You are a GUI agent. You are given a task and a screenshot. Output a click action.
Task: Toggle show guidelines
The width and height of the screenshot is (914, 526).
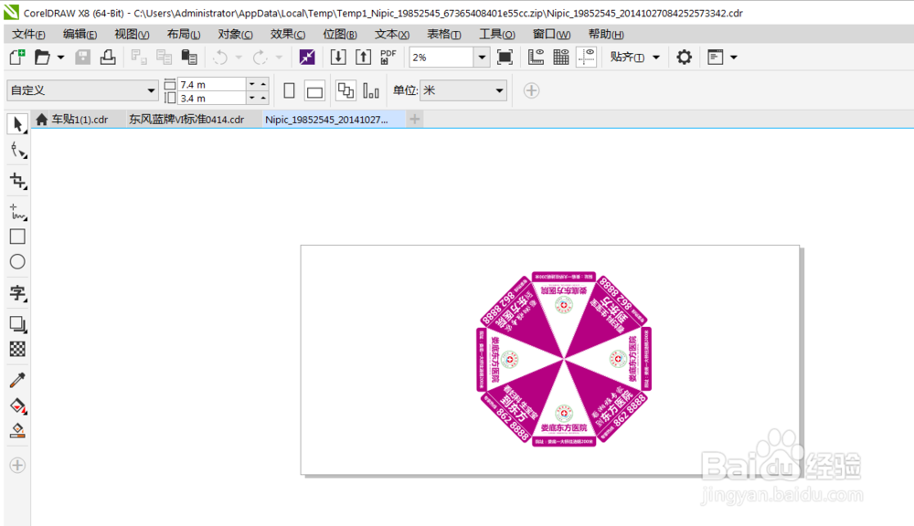pyautogui.click(x=587, y=58)
